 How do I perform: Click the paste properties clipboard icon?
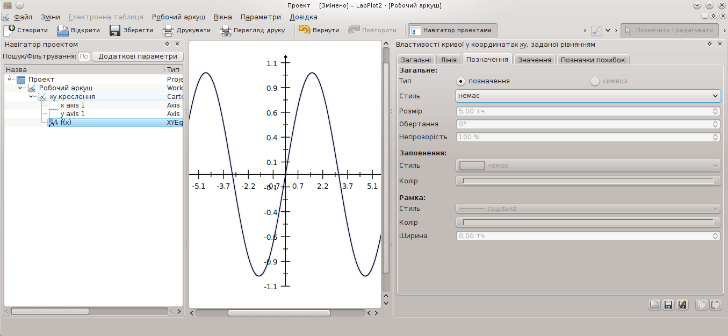click(715, 305)
